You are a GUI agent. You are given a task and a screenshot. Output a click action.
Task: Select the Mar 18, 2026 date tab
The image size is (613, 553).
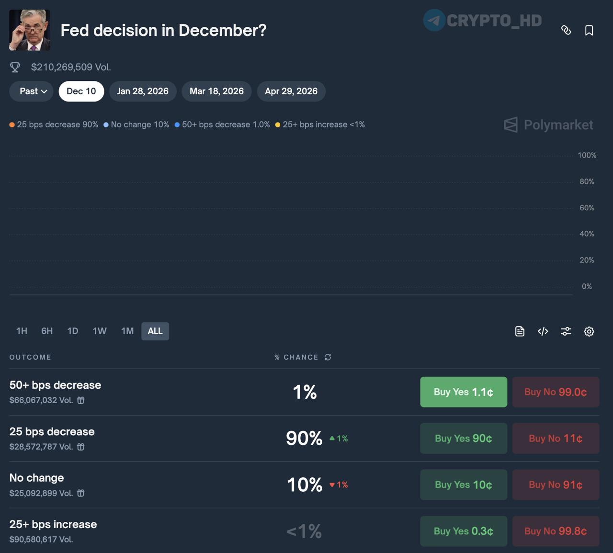(x=216, y=91)
